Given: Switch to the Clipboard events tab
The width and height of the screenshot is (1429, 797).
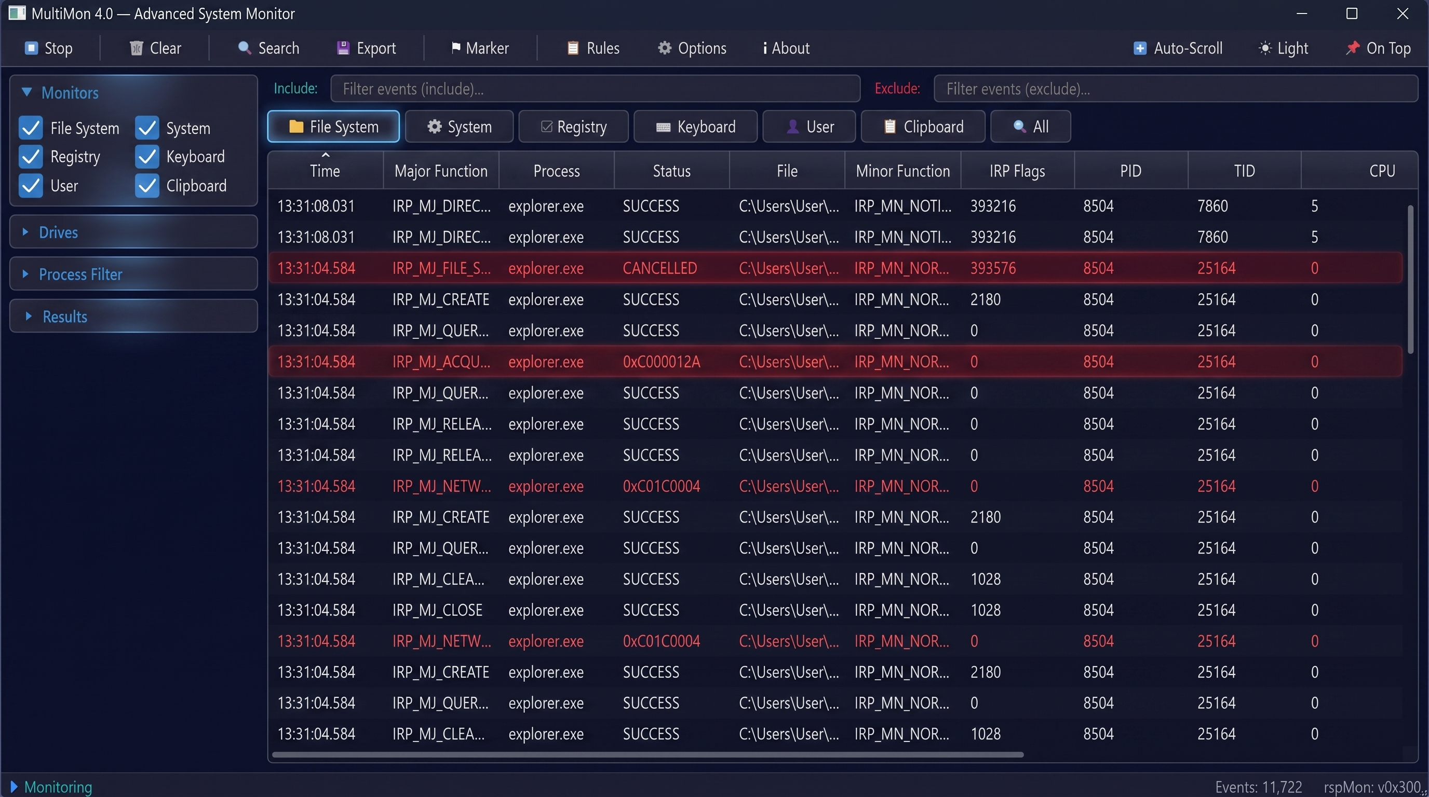Looking at the screenshot, I should click(x=923, y=127).
